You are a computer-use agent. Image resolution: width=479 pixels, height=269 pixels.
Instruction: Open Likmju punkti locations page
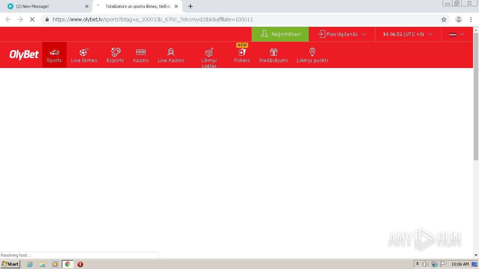click(312, 55)
